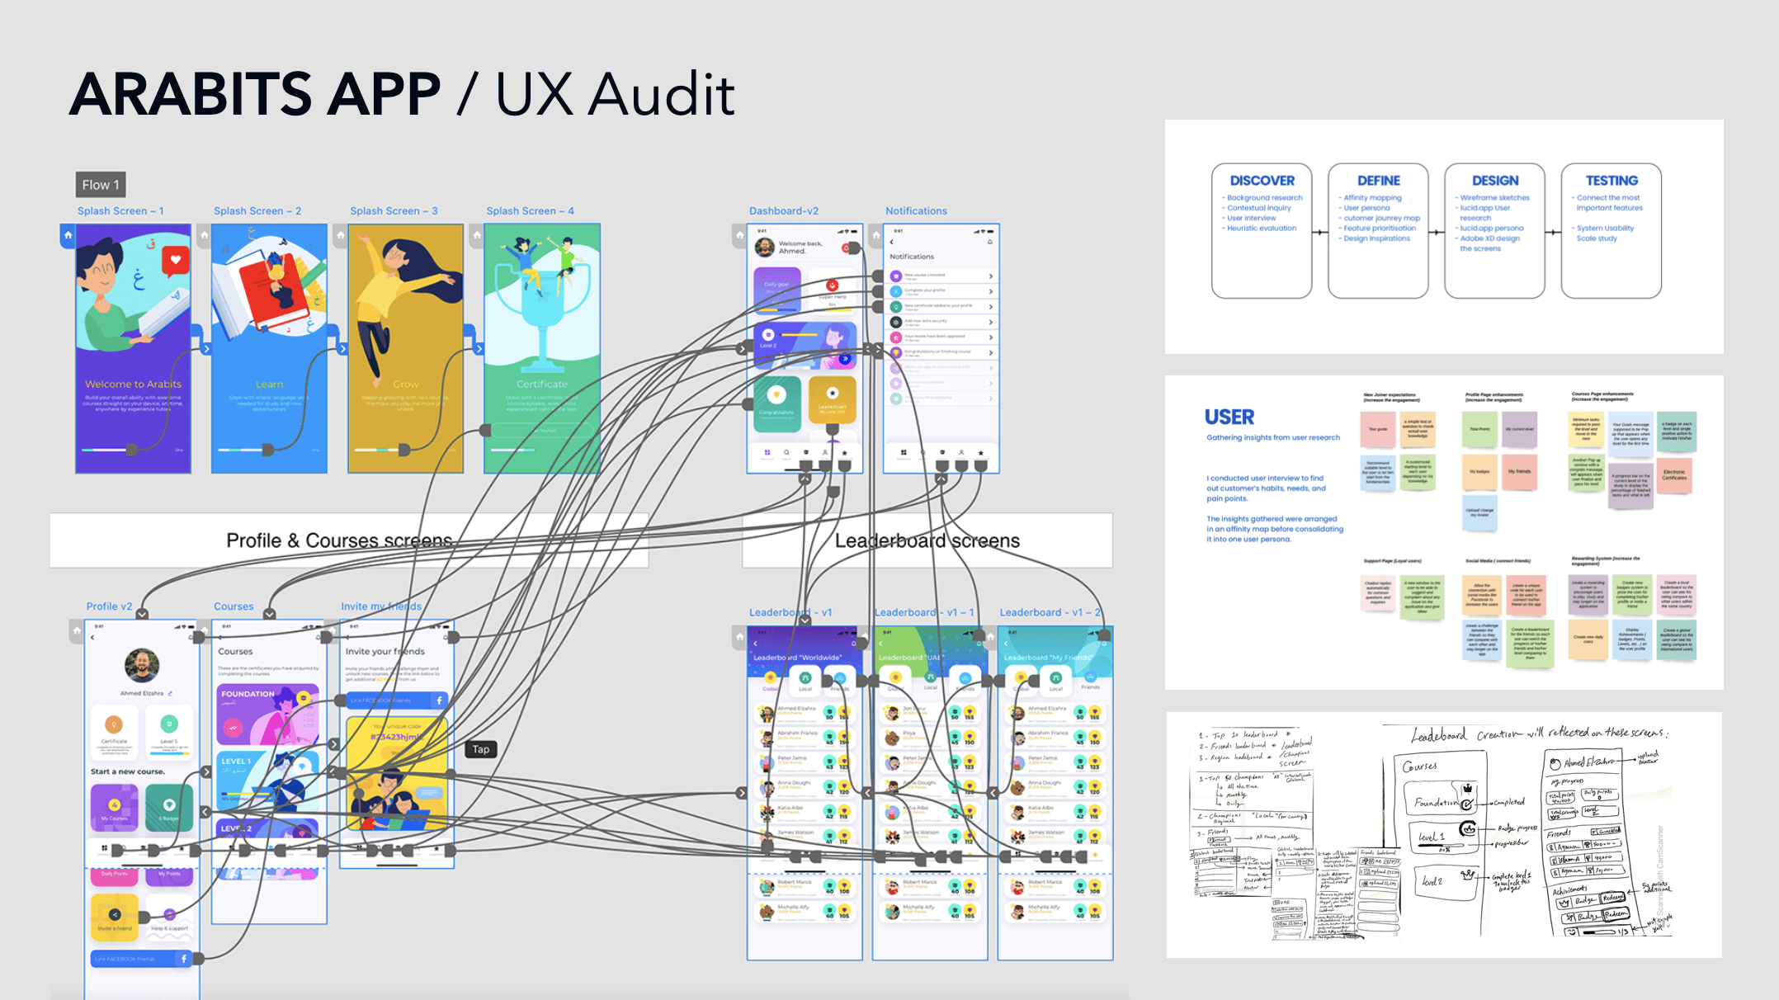This screenshot has width=1779, height=1000.
Task: Tap the red Super Hero badge icon
Action: (832, 285)
